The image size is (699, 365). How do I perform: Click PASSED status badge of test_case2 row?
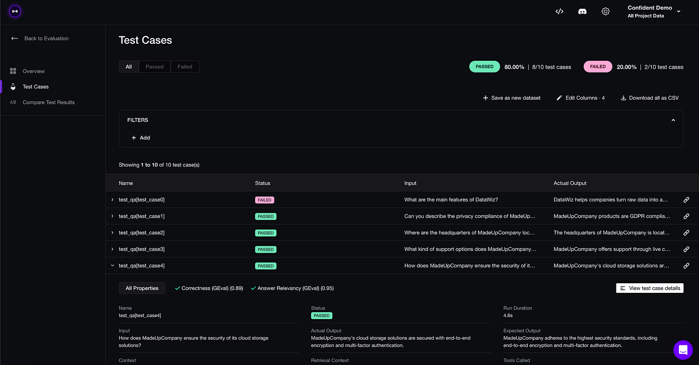[x=266, y=233]
